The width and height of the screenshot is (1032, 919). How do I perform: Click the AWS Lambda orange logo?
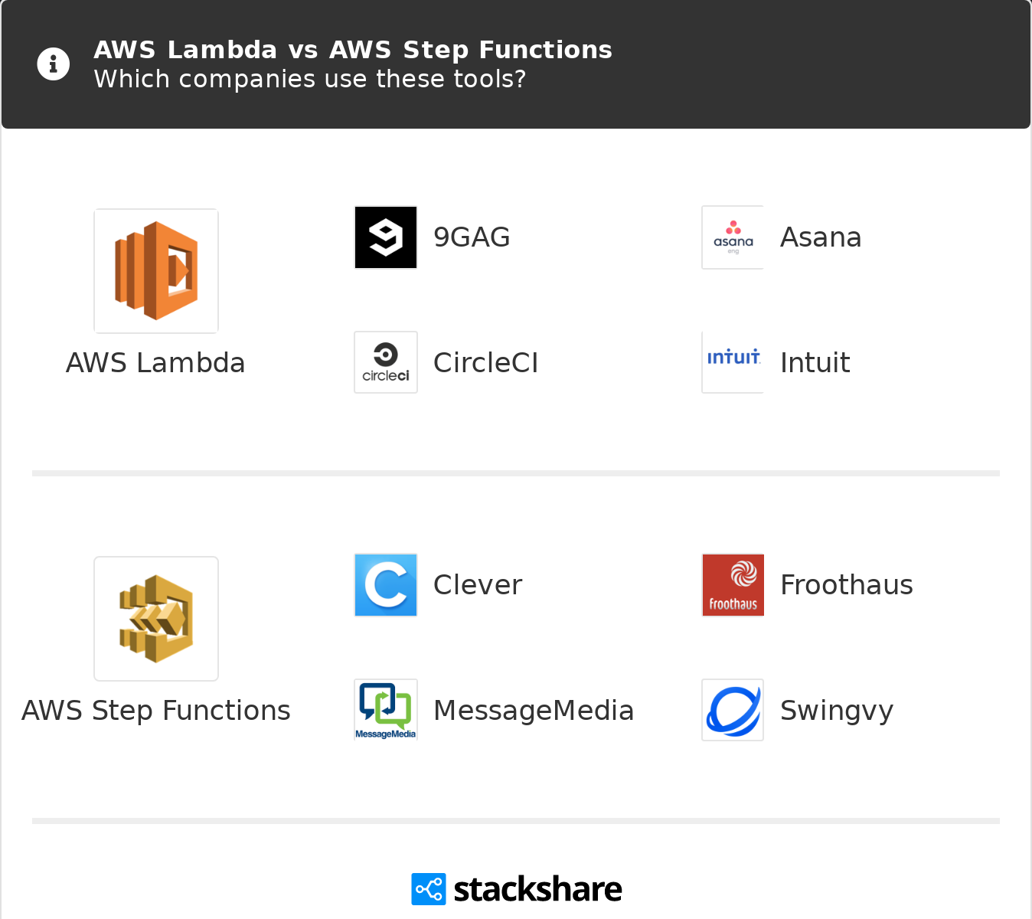point(156,271)
